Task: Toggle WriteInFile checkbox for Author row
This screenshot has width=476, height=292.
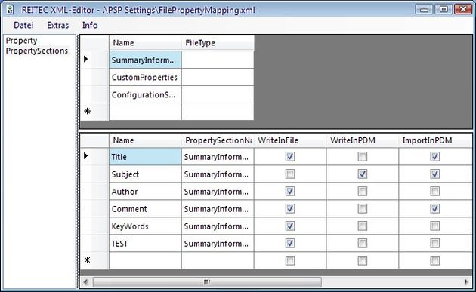Action: click(x=290, y=192)
